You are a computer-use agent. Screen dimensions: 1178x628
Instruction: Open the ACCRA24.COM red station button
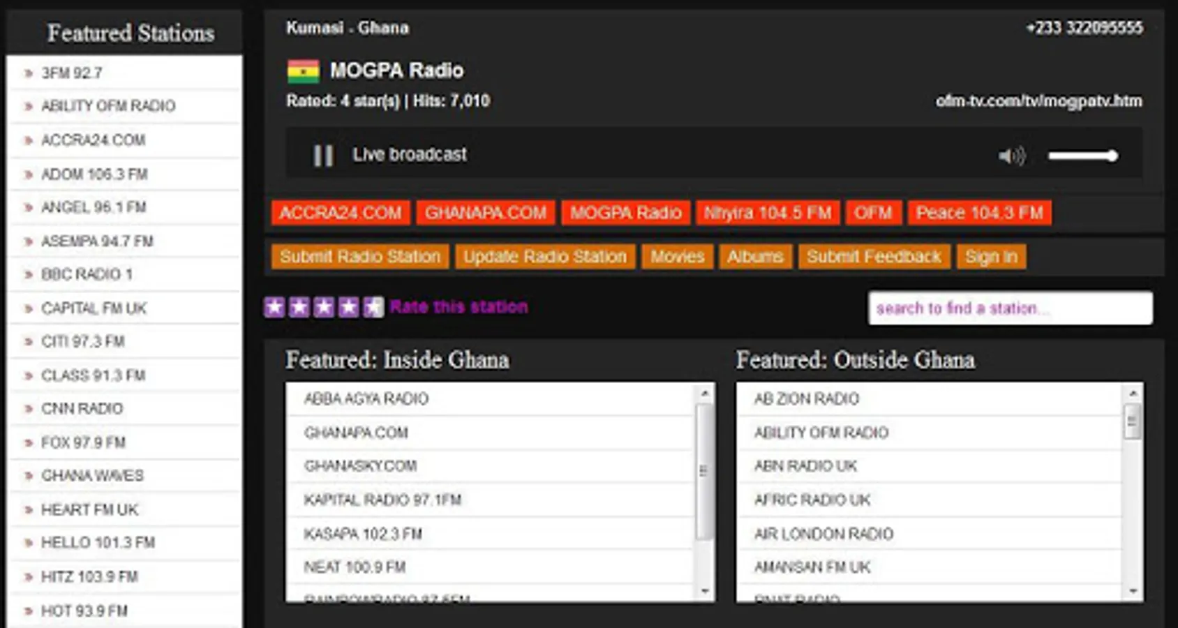point(341,213)
